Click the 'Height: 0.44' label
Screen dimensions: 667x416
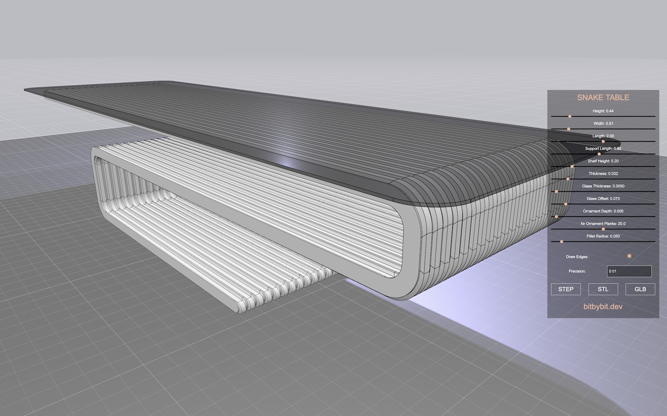coord(603,111)
